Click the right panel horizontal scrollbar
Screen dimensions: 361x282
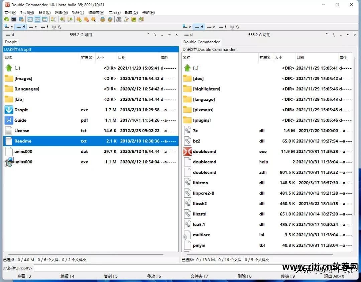click(x=260, y=254)
